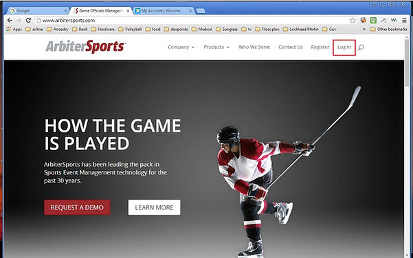
Task: Switch to the Game Officials Management tab
Action: pyautogui.click(x=100, y=11)
